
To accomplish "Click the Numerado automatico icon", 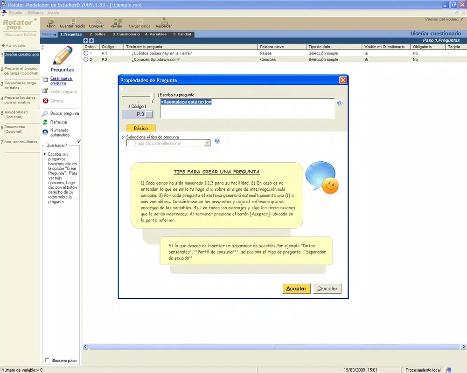I will click(x=45, y=132).
